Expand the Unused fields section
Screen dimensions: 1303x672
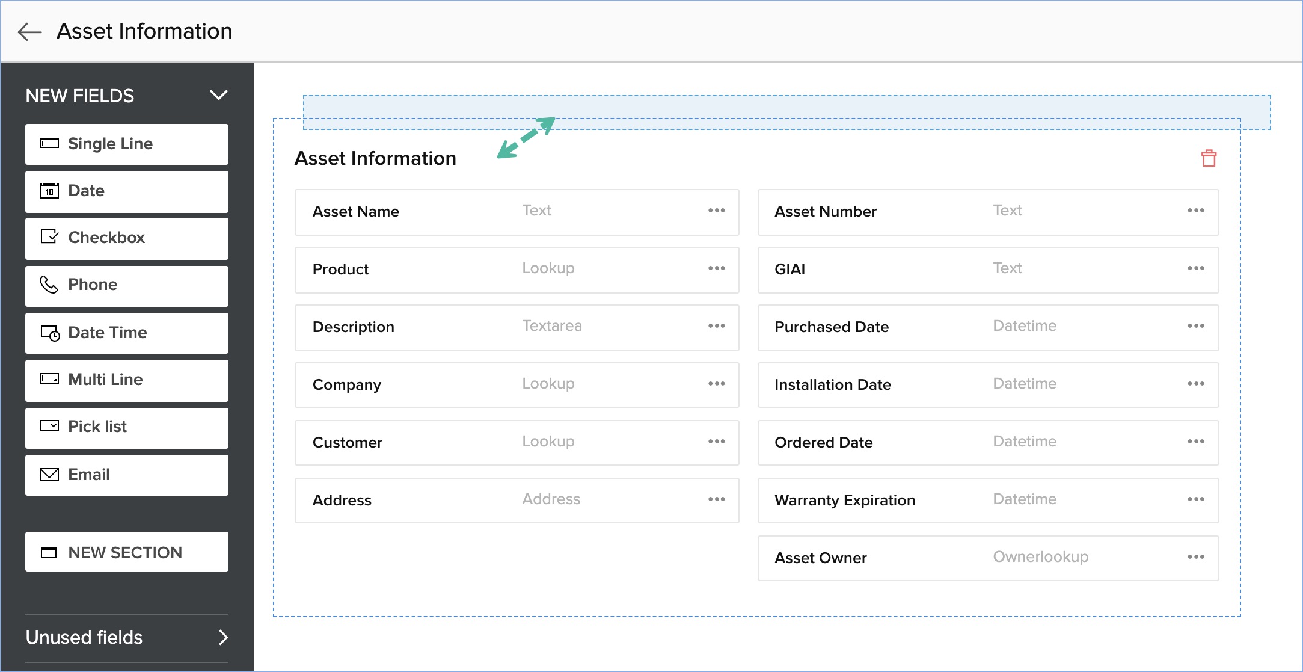[223, 637]
